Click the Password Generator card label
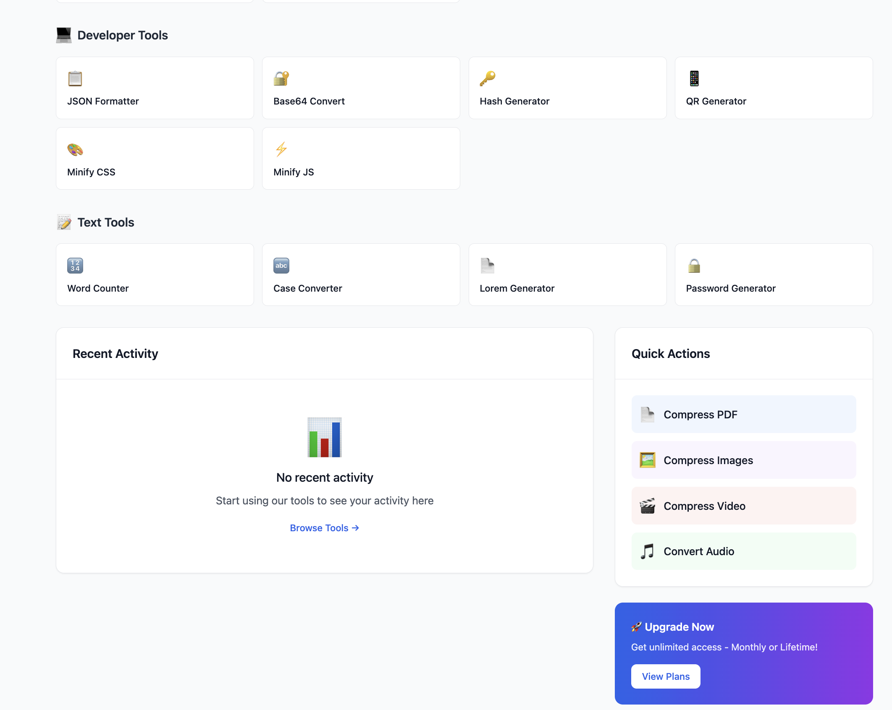This screenshot has height=710, width=892. (x=730, y=288)
